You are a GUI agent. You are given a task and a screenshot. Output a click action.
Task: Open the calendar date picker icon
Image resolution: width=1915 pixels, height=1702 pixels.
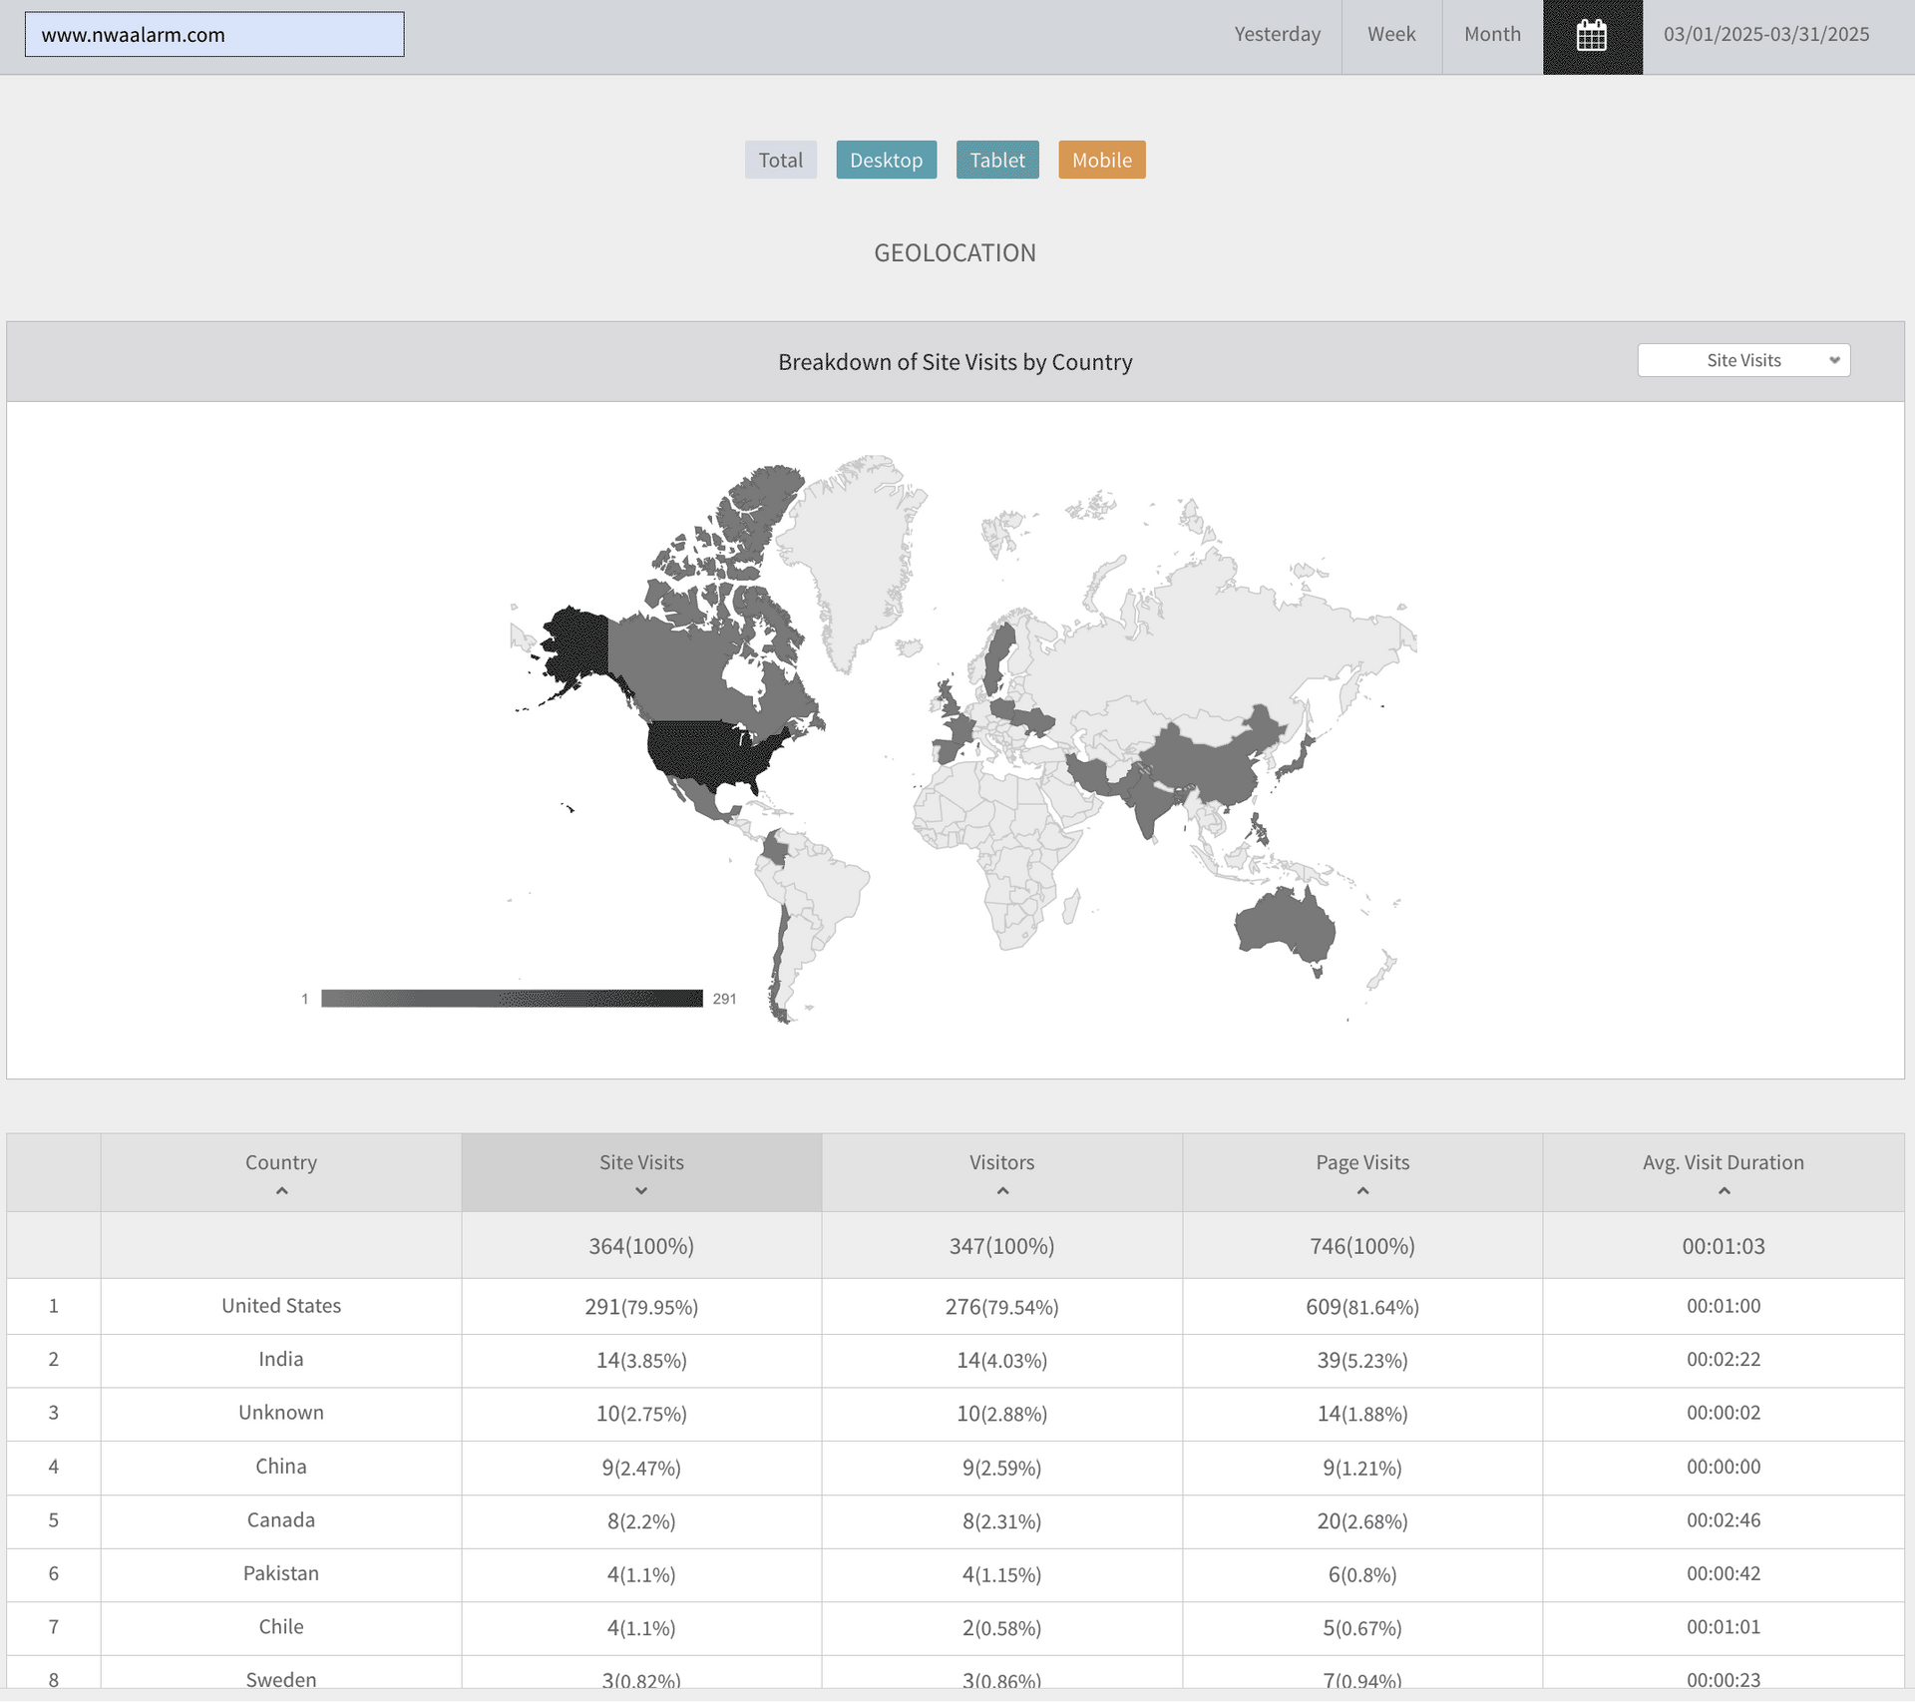point(1592,37)
